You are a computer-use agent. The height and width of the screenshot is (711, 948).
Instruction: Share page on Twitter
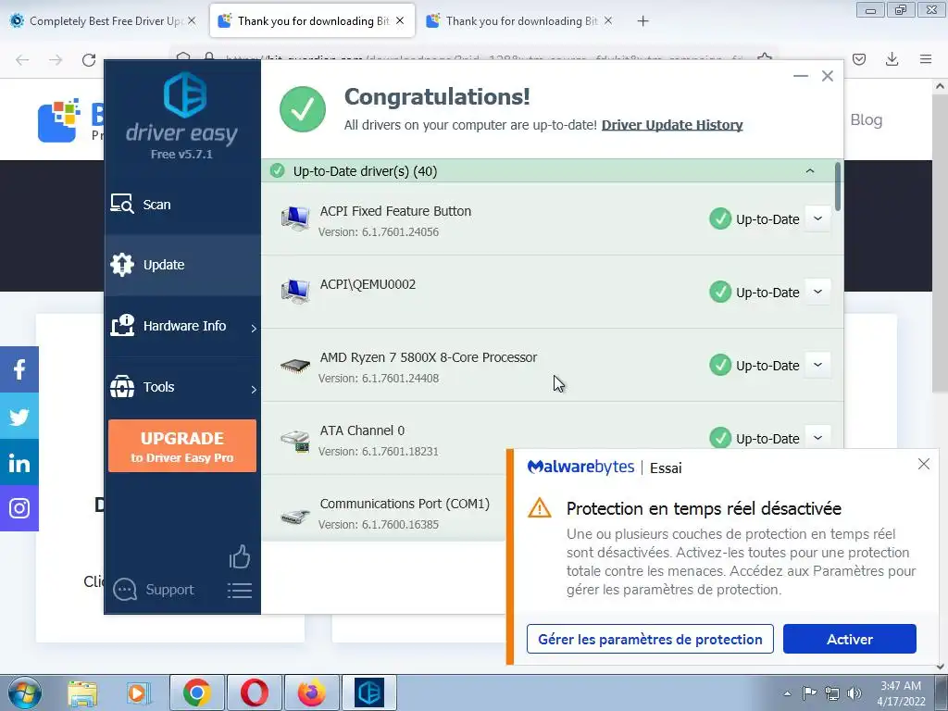19,416
